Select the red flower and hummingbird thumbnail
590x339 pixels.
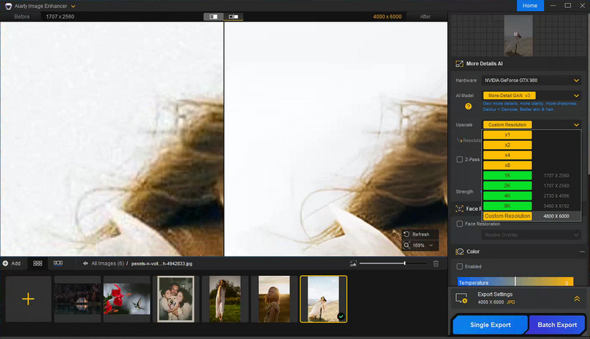coord(126,299)
